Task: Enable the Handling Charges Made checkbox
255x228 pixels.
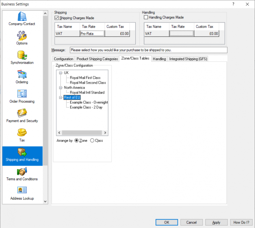Action: [x=146, y=18]
